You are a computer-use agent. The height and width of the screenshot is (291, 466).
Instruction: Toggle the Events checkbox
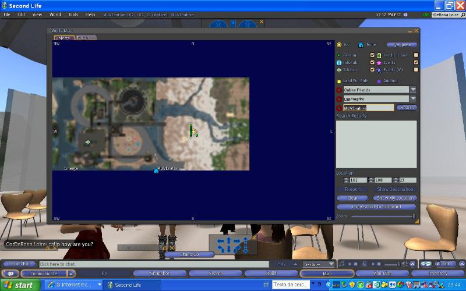click(x=416, y=62)
